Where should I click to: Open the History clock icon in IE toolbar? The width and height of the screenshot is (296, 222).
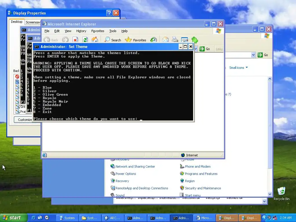(x=153, y=40)
